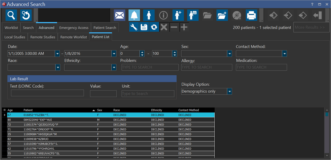Open the Race dropdown
The height and width of the screenshot is (160, 331).
[x=58, y=67]
